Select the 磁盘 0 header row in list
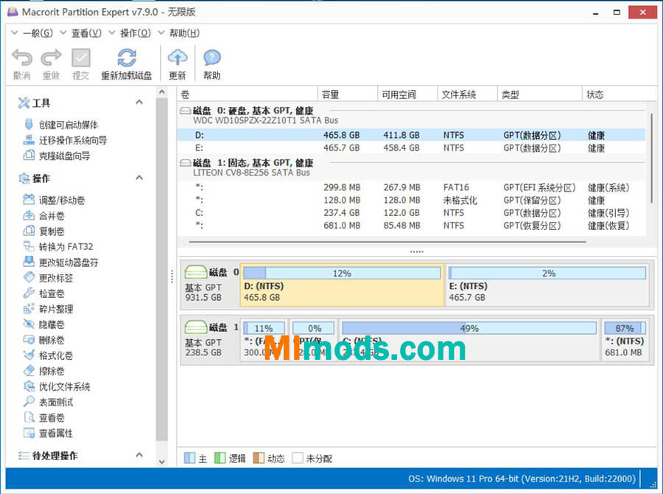Screen dimensions: 663x494 411,115
